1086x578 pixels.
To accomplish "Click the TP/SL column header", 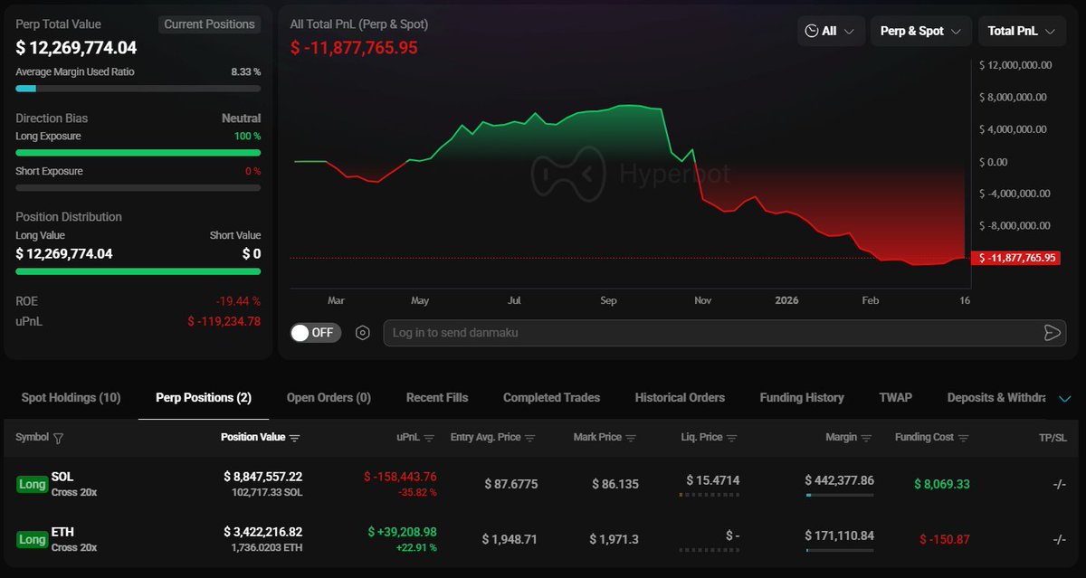I will (x=1053, y=438).
